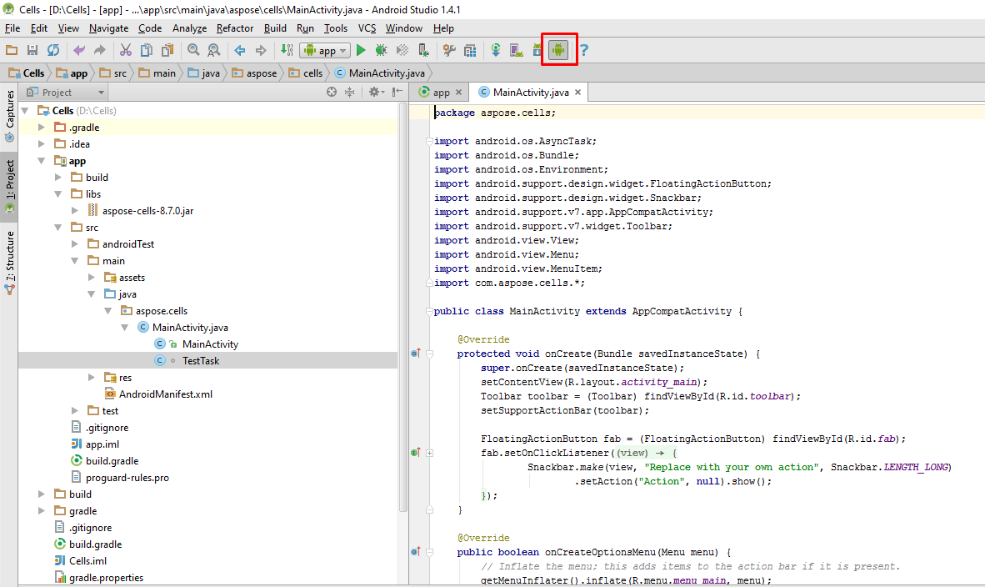The width and height of the screenshot is (985, 587).
Task: Sync project with Gradle files
Action: (x=495, y=50)
